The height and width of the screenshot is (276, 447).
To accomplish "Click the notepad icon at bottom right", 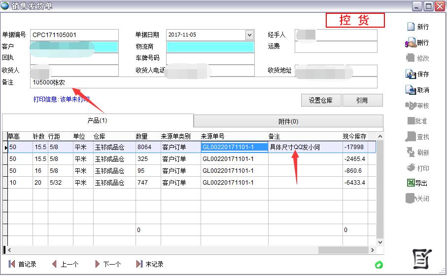I will coord(422,259).
